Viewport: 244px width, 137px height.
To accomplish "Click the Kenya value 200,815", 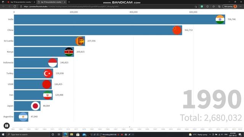I will [80, 52].
